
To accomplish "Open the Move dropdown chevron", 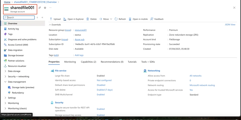I will click(111, 19).
